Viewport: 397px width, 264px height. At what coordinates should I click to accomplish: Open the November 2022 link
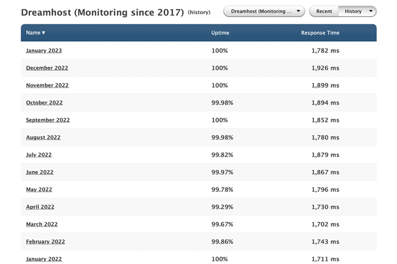[47, 86]
